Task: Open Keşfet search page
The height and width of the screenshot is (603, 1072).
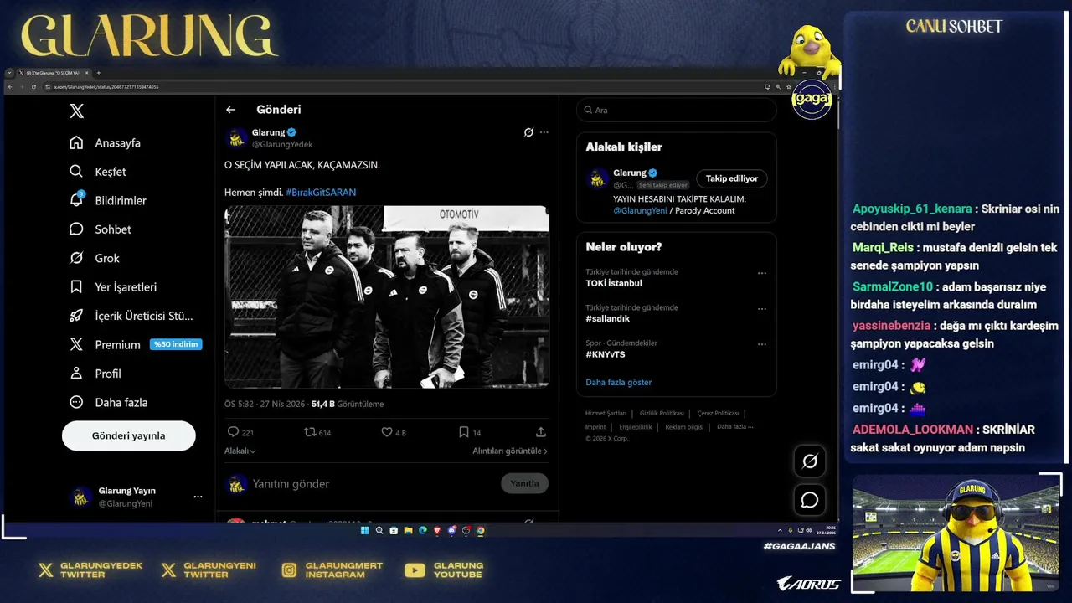Action: pos(98,172)
